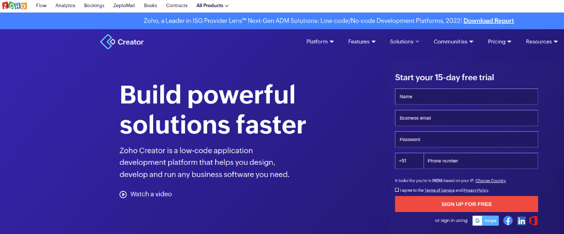Expand the Platform menu
Screen dimensions: 564x234
320,42
